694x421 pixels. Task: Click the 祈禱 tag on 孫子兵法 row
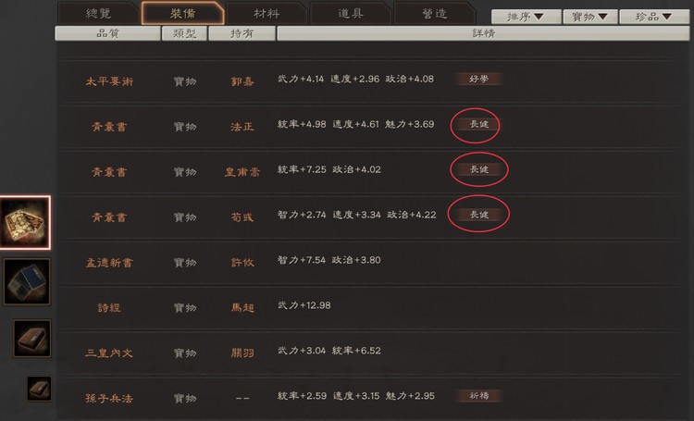click(x=479, y=396)
